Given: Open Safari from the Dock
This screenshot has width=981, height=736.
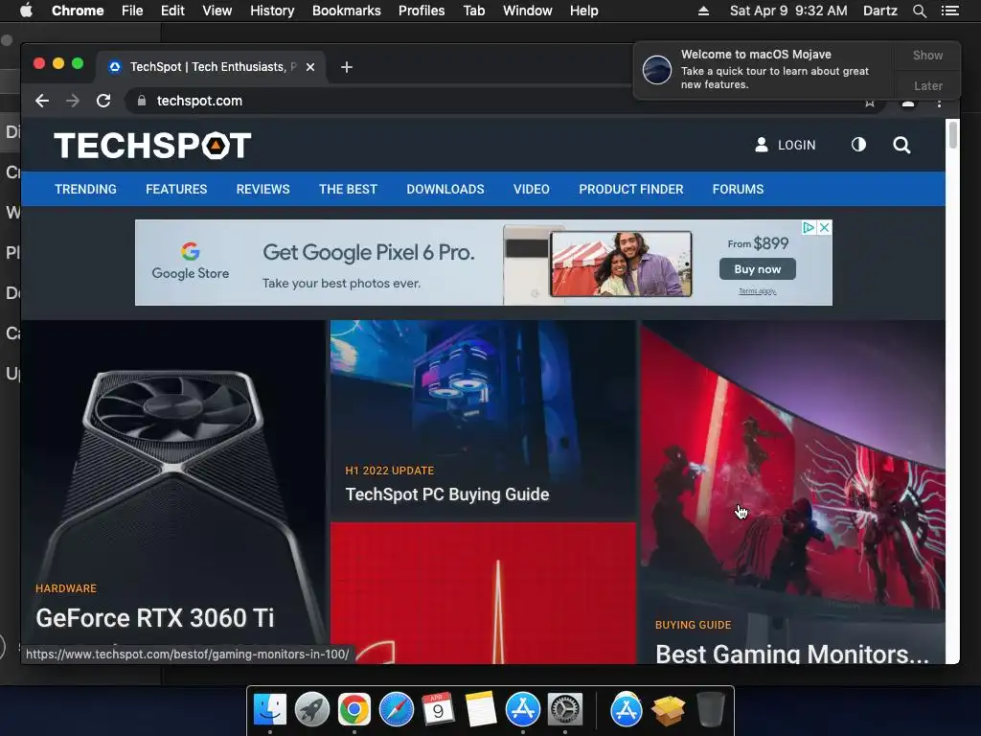Looking at the screenshot, I should pos(396,709).
